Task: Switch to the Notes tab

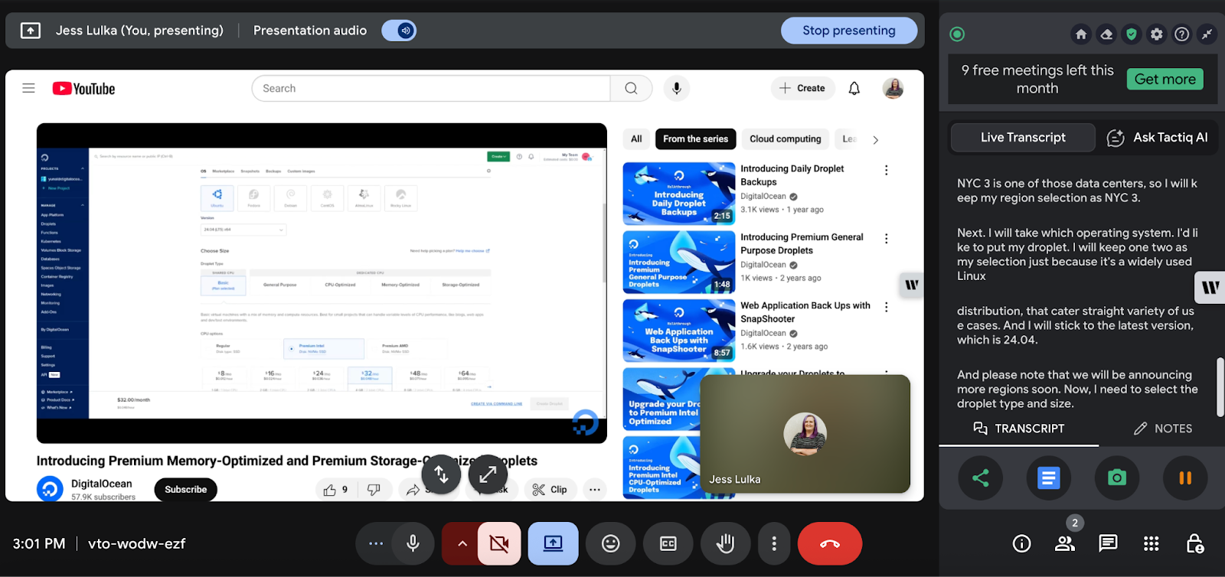Action: [x=1162, y=429]
